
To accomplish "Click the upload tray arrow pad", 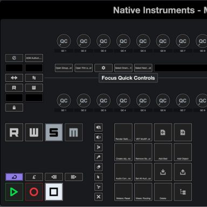I will point(183,172).
